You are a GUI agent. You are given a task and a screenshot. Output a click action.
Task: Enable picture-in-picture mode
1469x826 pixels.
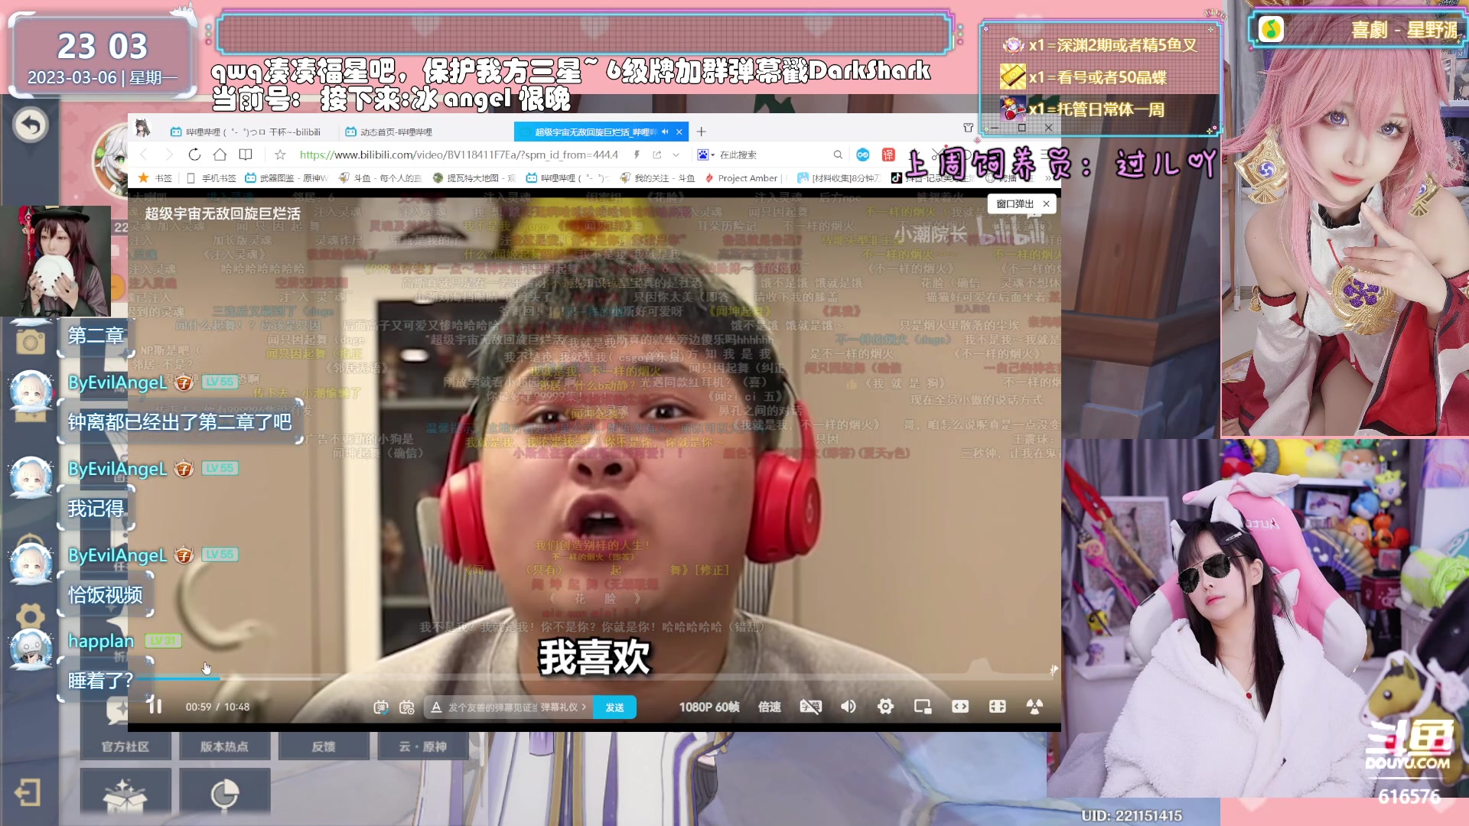[x=923, y=707]
